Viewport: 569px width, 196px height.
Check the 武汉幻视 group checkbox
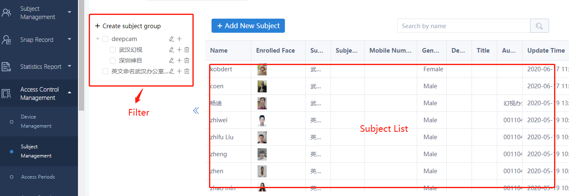(113, 50)
